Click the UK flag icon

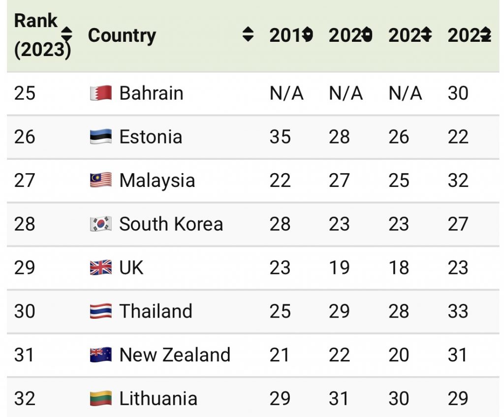[x=101, y=268]
